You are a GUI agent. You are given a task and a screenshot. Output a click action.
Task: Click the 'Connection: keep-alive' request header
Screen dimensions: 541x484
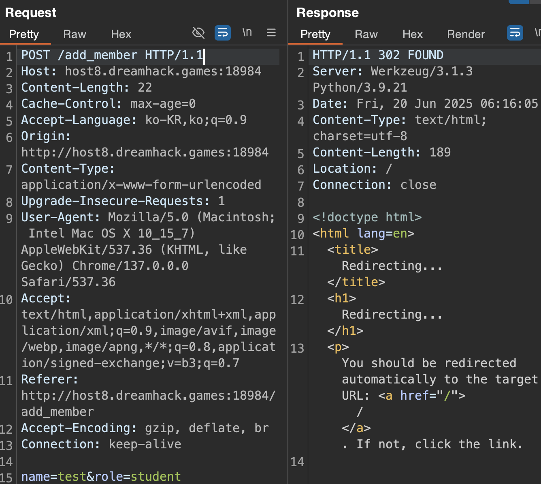pos(101,444)
